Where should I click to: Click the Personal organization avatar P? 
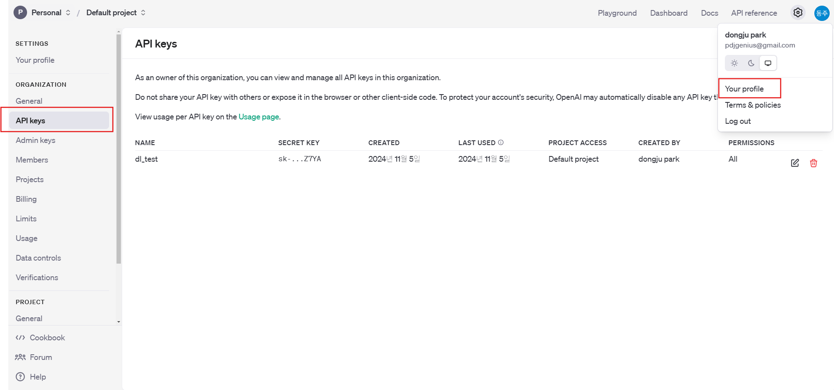click(x=20, y=13)
